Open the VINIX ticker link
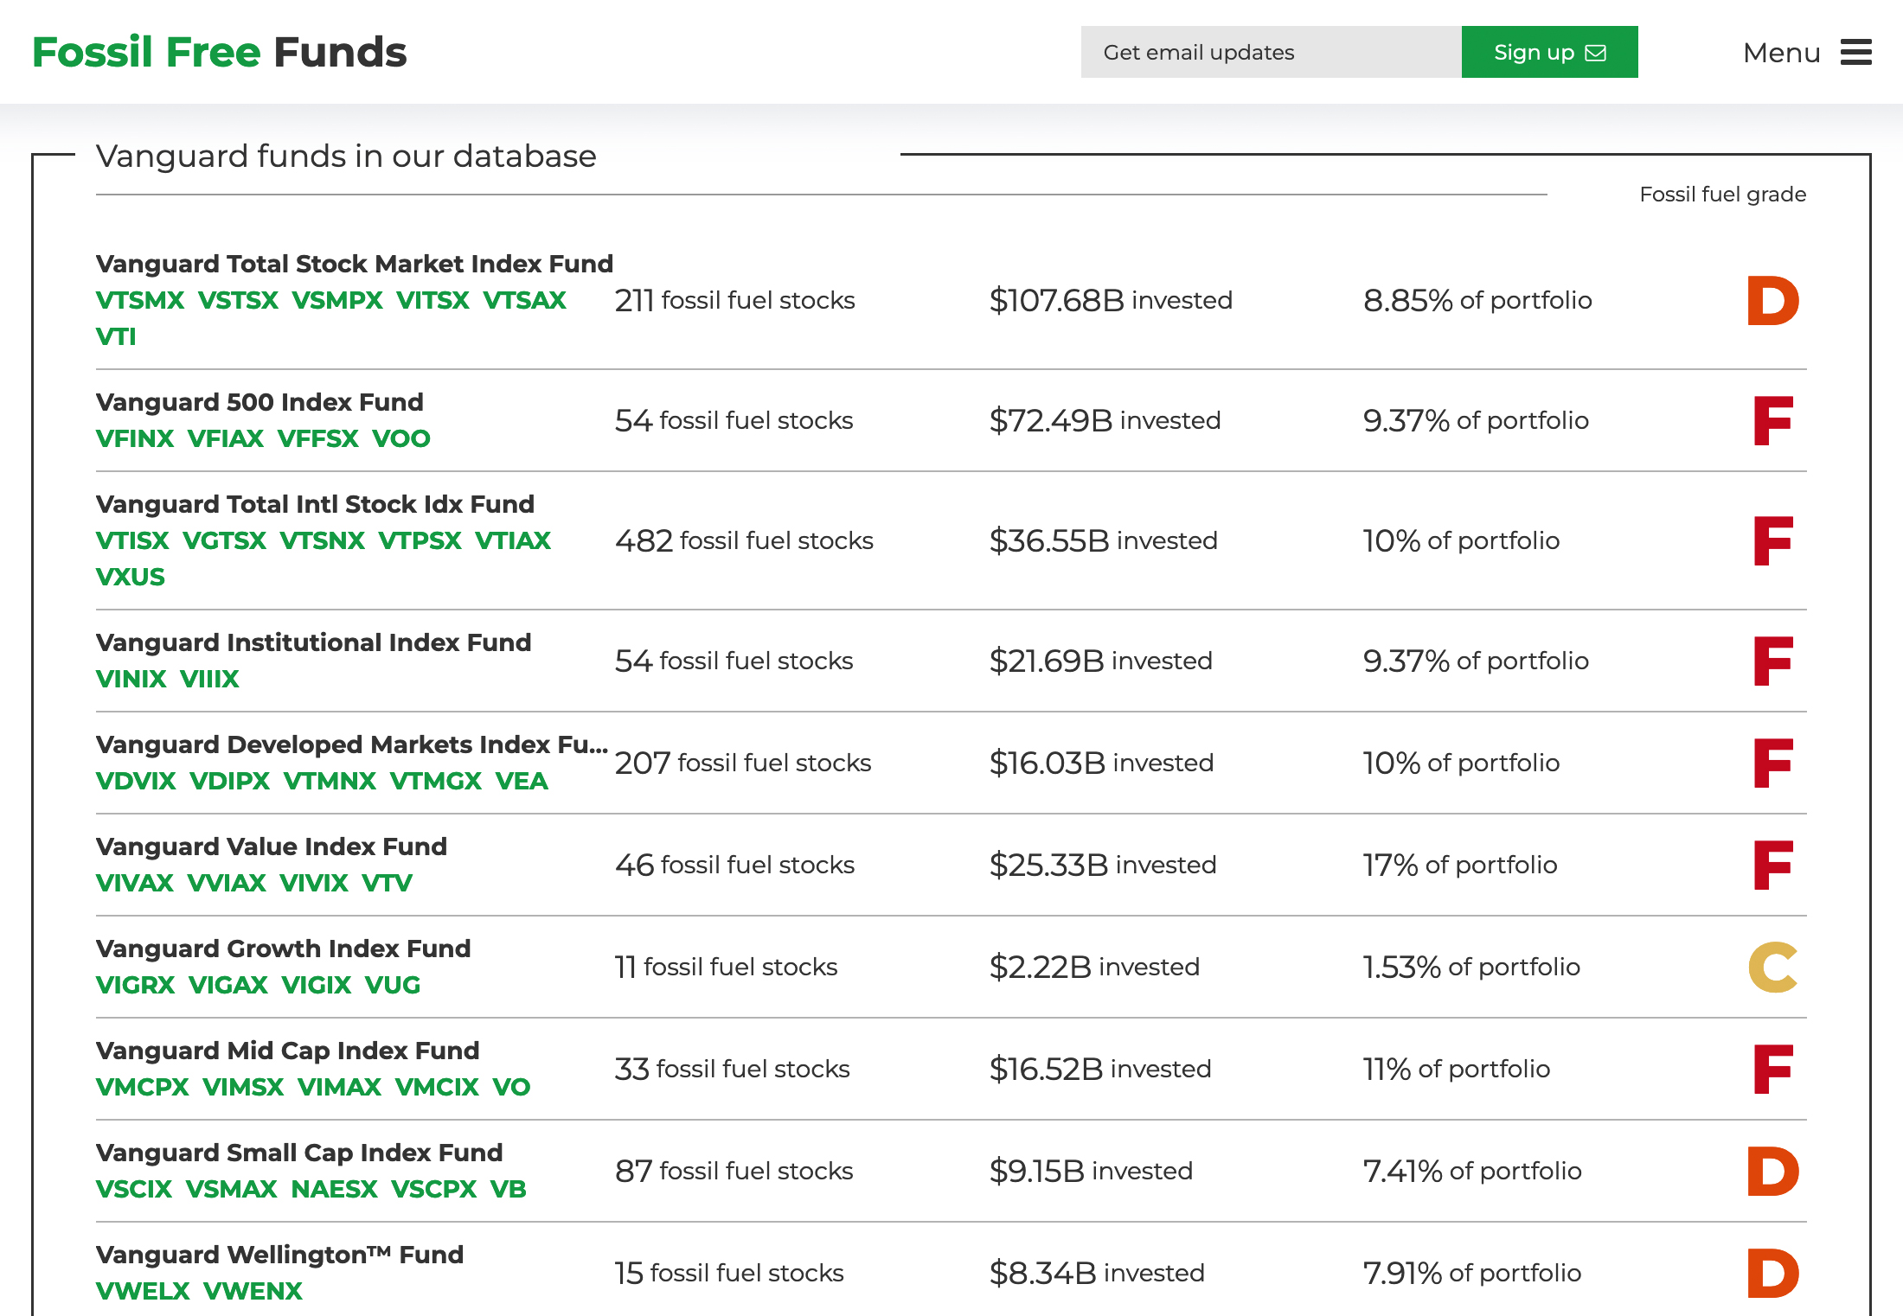 (x=131, y=679)
